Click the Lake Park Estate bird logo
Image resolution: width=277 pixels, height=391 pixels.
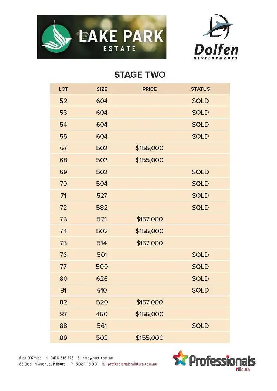click(56, 37)
